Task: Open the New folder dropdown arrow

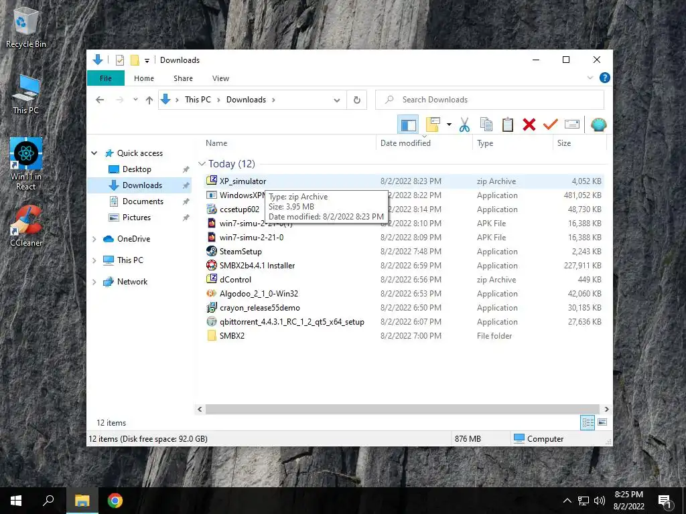Action: [x=449, y=125]
